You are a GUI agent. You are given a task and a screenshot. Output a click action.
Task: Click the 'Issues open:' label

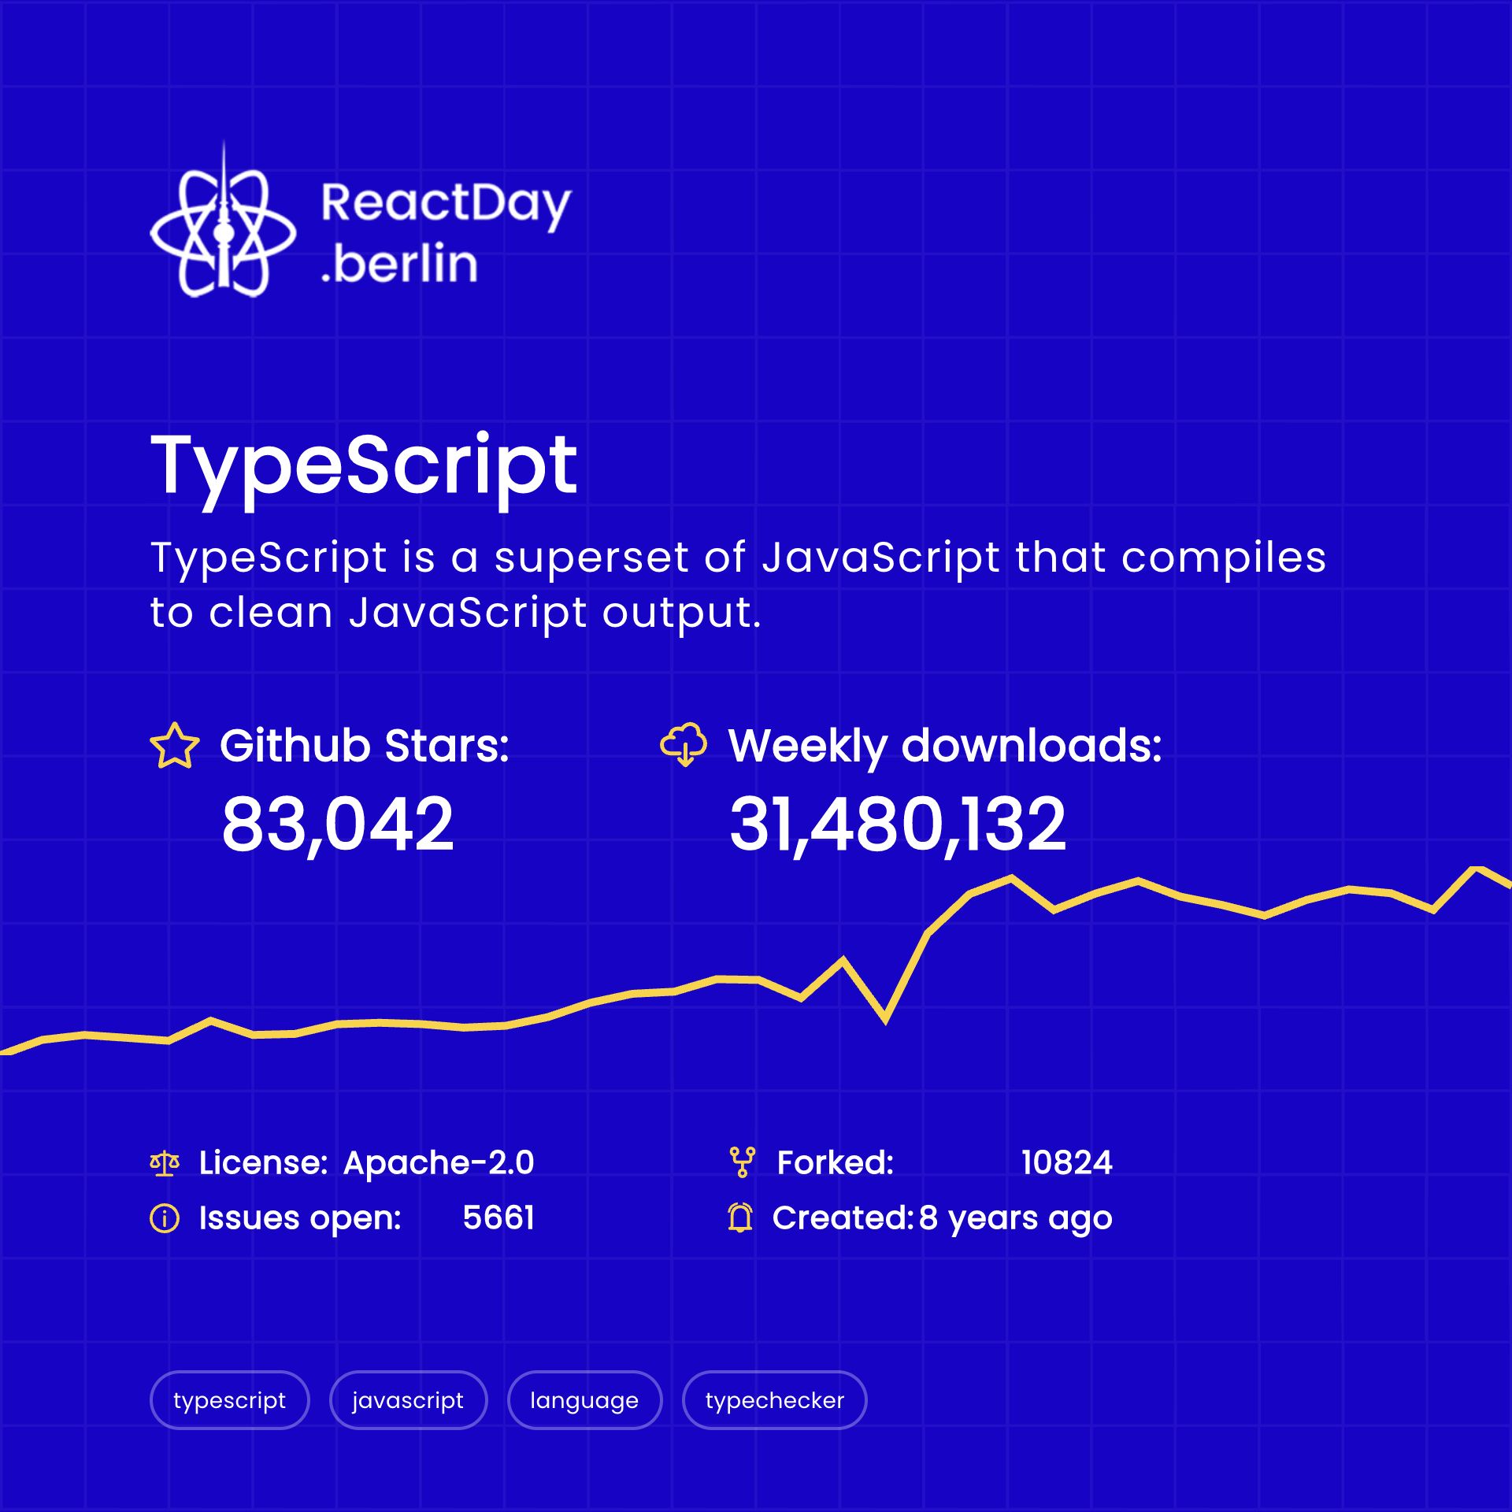pos(300,1219)
